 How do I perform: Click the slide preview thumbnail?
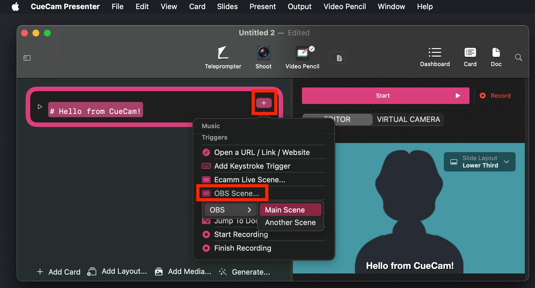pyautogui.click(x=409, y=208)
